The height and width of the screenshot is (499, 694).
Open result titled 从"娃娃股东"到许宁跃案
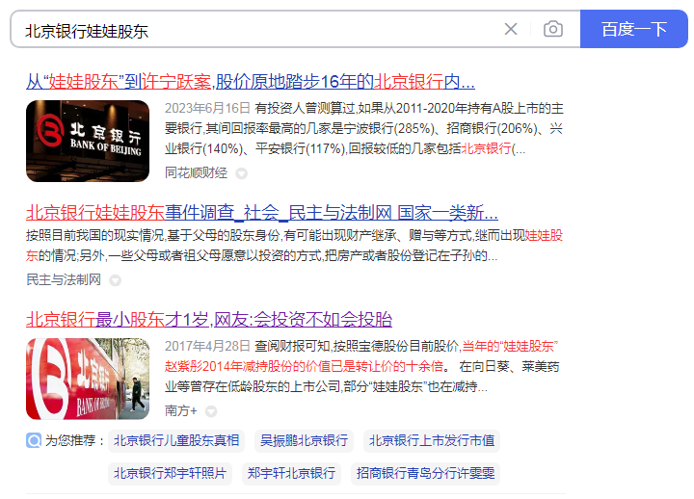click(250, 82)
